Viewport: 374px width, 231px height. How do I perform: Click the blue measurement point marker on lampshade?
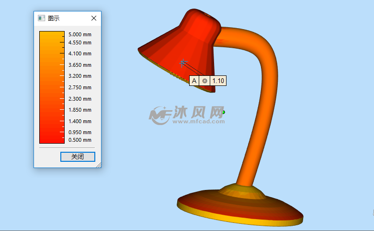click(x=182, y=63)
